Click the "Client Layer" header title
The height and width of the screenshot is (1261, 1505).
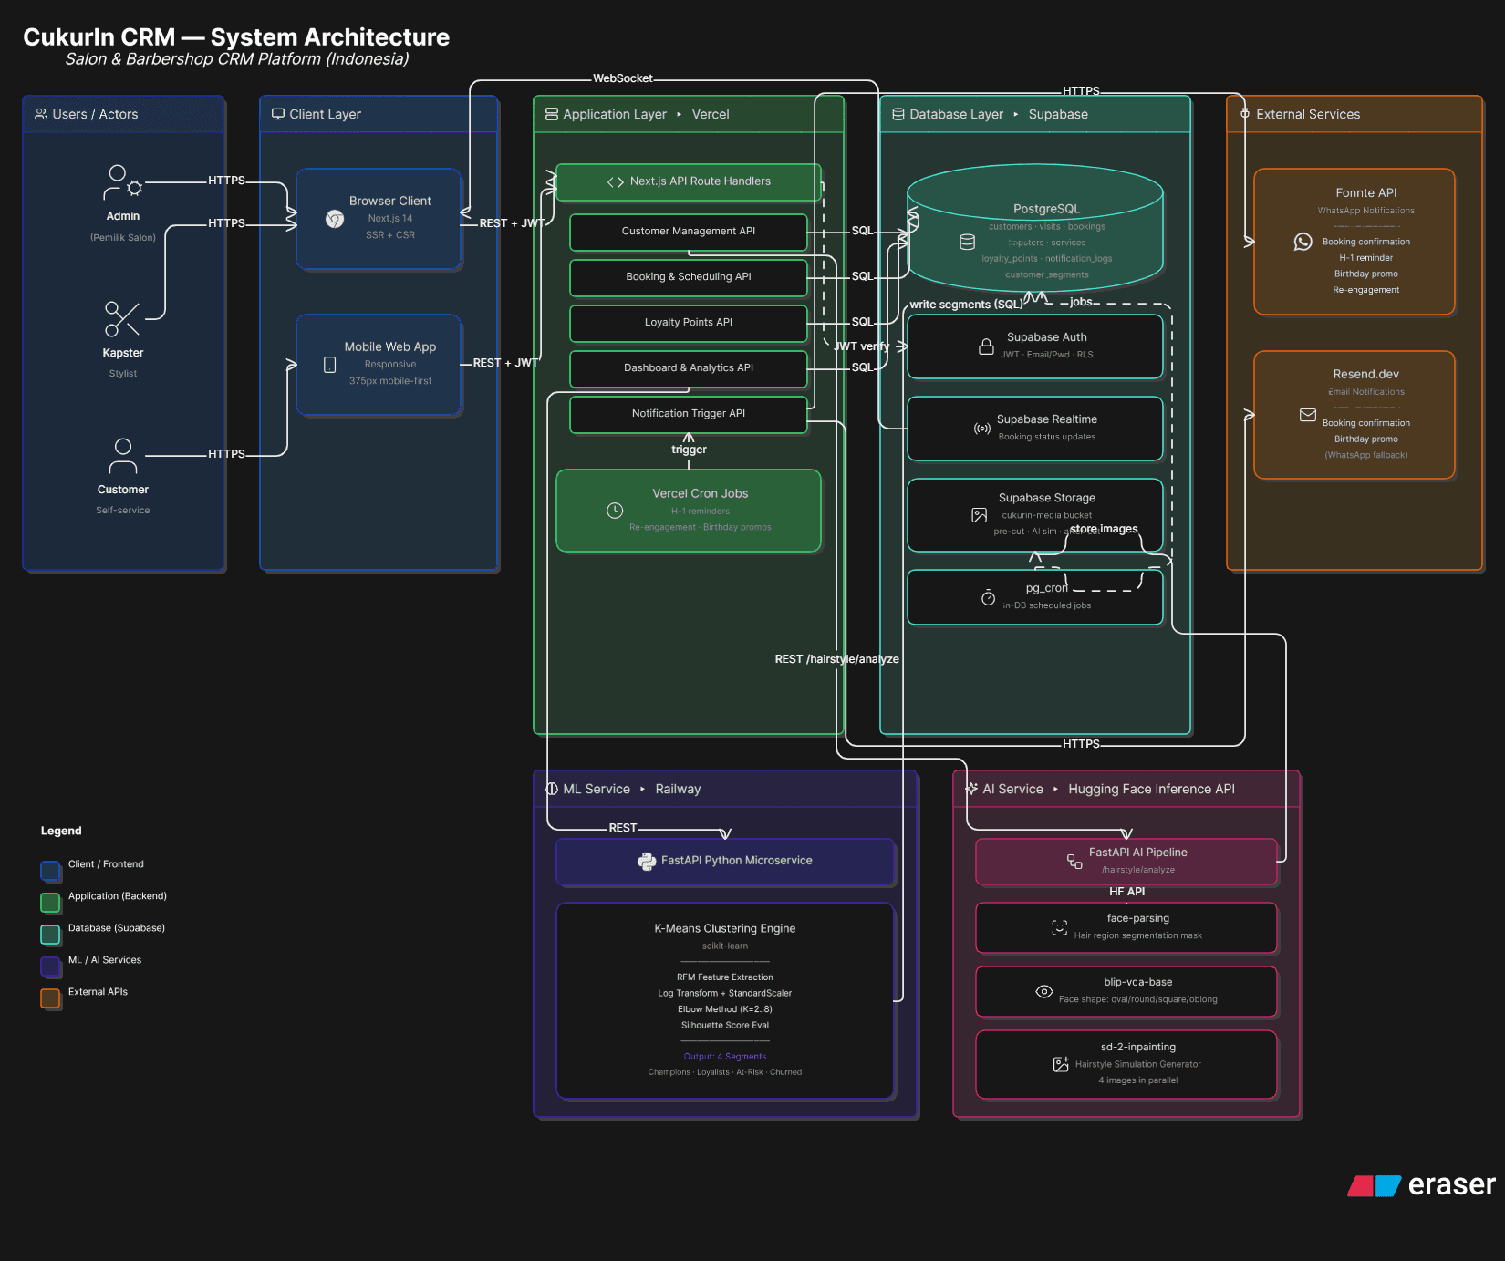point(326,114)
